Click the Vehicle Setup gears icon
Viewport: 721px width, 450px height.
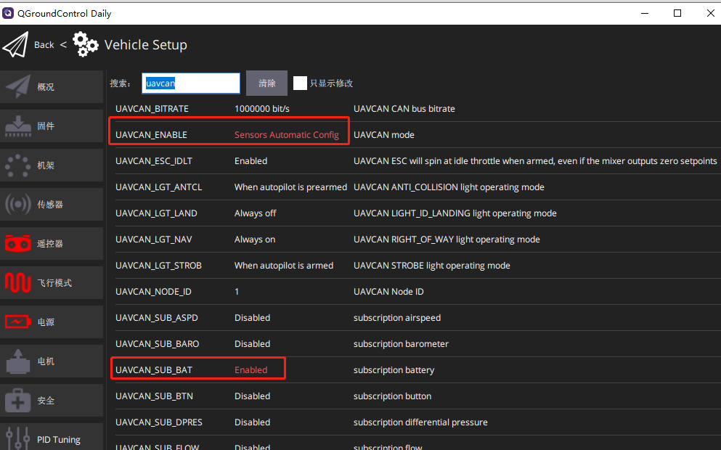pyautogui.click(x=86, y=44)
